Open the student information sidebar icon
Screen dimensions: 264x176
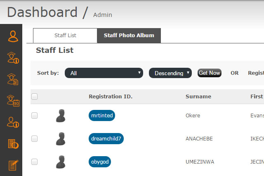coord(13,57)
